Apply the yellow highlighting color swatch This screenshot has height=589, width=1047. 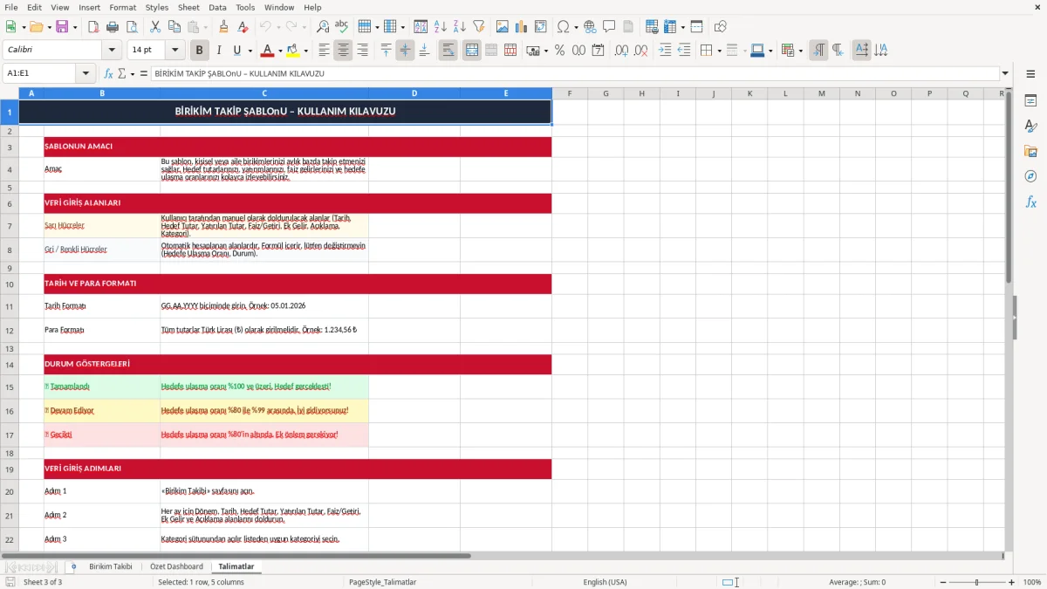coord(292,51)
